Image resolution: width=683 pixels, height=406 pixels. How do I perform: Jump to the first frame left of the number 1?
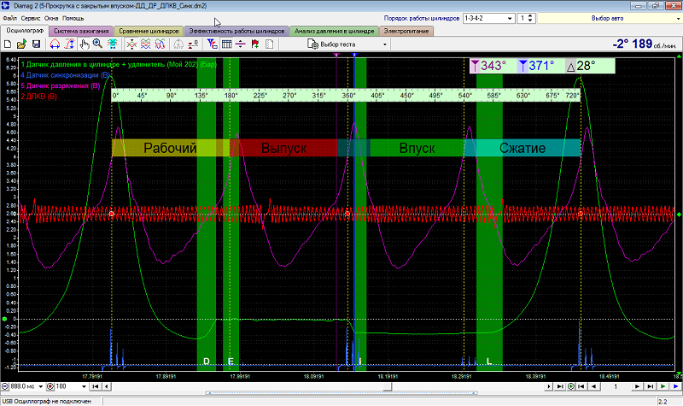click(581, 386)
